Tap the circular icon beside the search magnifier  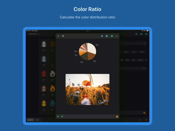[146, 120]
